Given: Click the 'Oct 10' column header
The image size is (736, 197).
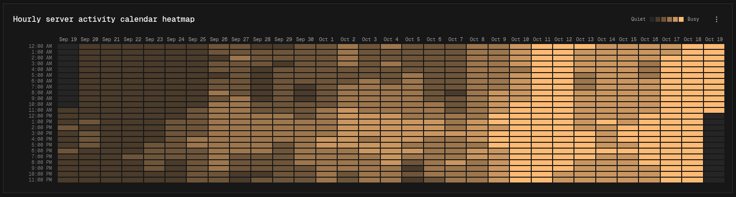Looking at the screenshot, I should pyautogui.click(x=520, y=40).
